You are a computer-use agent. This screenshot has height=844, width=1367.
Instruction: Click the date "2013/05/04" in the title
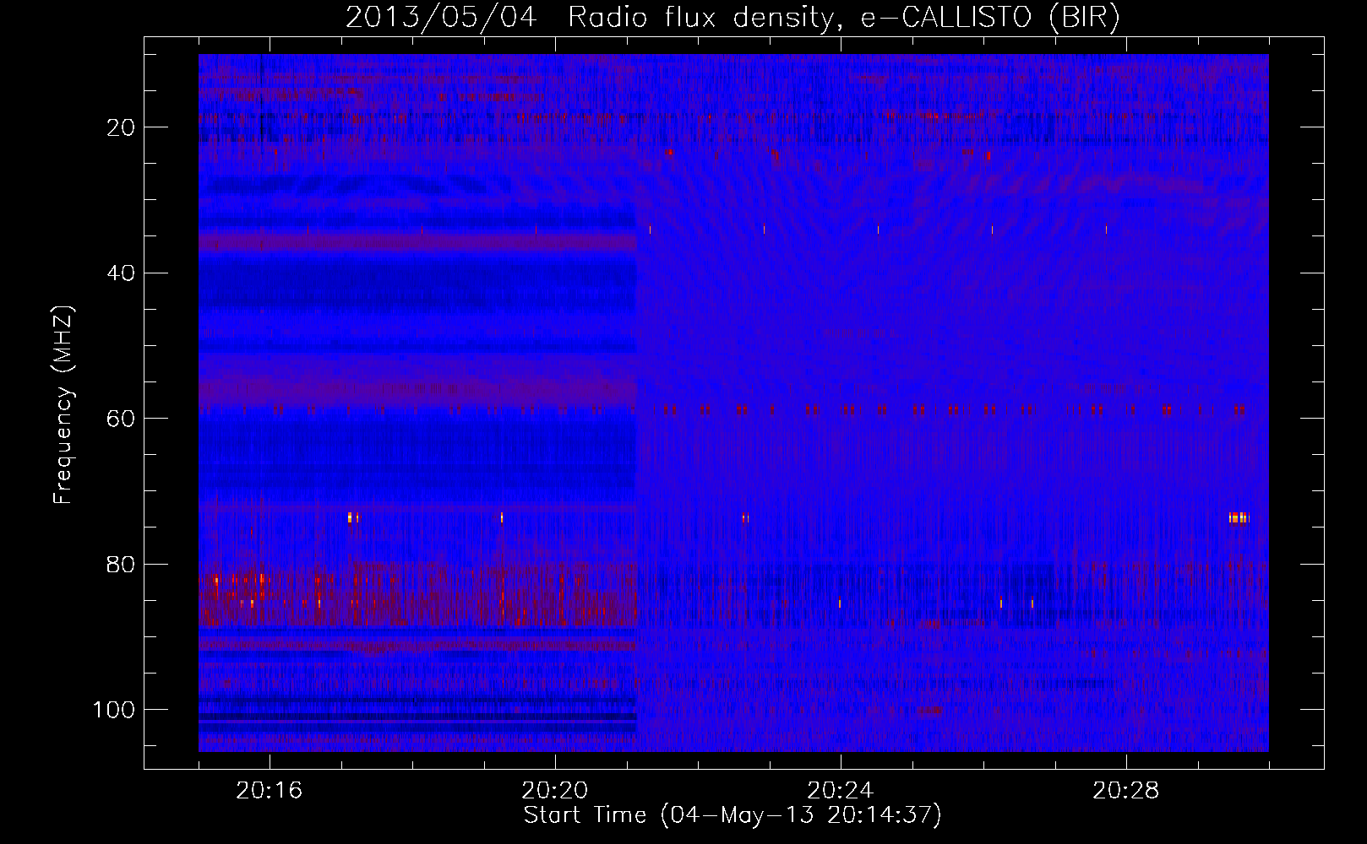[441, 18]
